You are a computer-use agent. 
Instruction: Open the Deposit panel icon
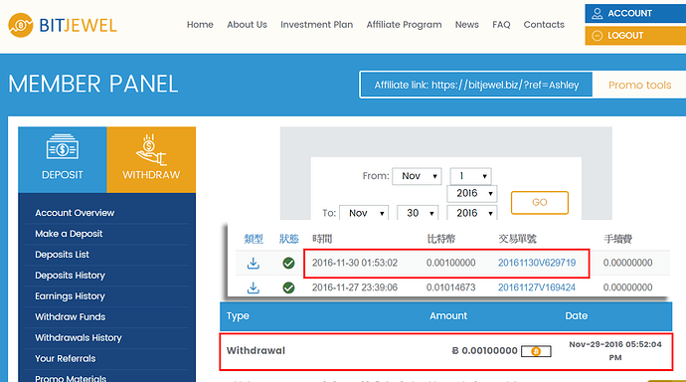coord(62,146)
